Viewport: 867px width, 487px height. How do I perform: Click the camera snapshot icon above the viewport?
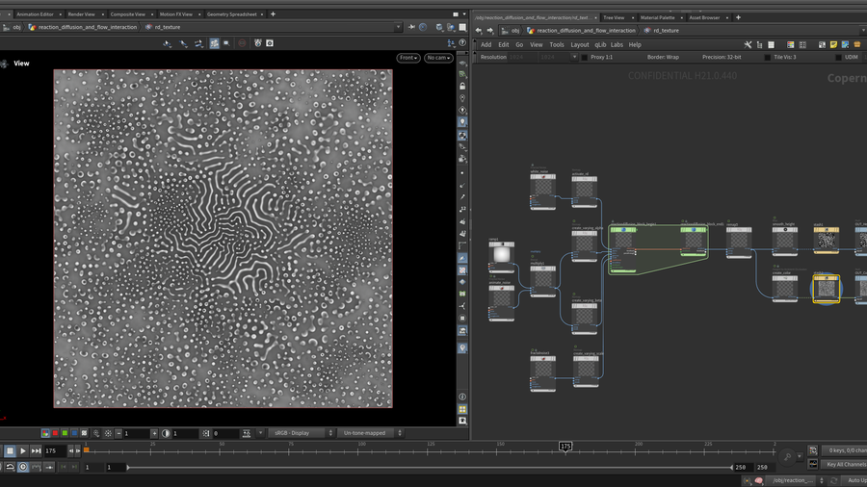pos(270,43)
